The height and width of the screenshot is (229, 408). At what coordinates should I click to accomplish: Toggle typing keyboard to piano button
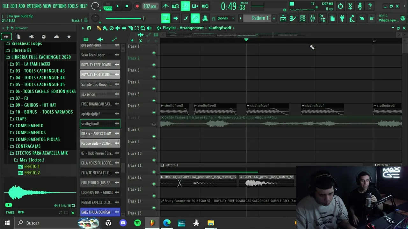tap(165, 18)
